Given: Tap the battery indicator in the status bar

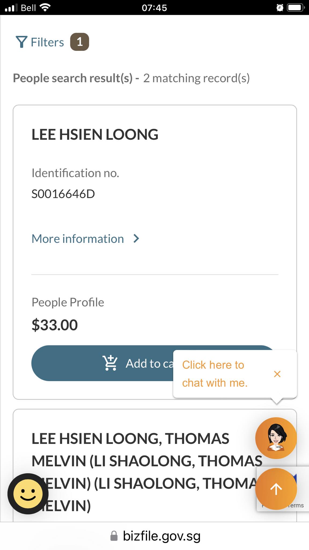Looking at the screenshot, I should 296,8.
